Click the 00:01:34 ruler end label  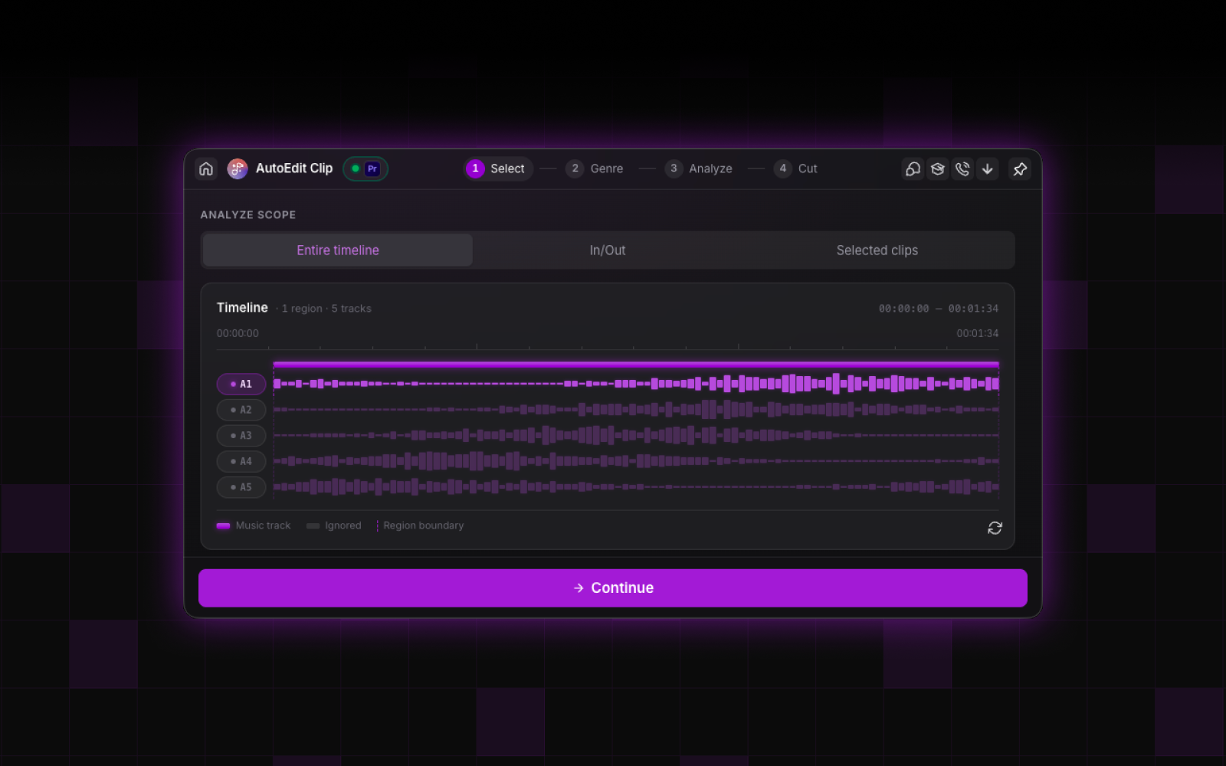click(978, 333)
